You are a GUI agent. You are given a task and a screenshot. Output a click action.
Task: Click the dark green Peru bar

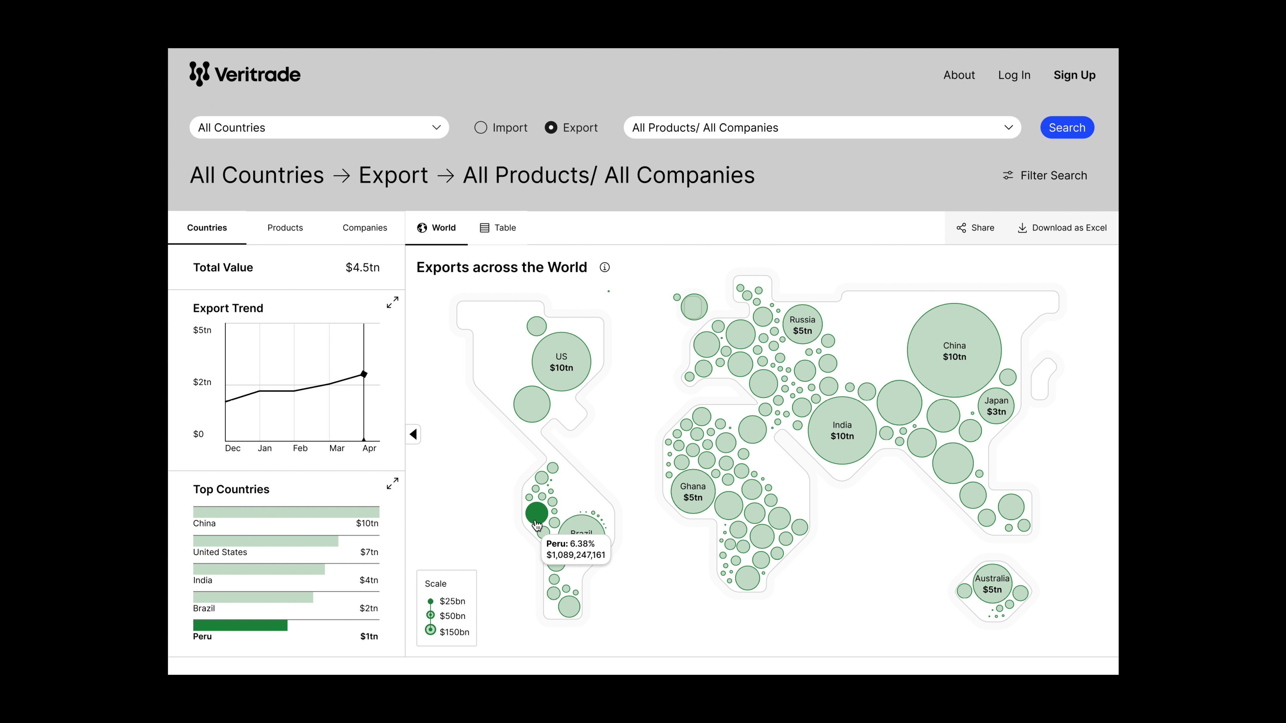(240, 626)
